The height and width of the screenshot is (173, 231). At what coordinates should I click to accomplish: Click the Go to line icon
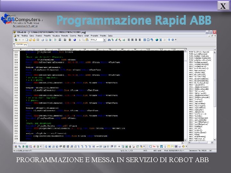coord(124,40)
